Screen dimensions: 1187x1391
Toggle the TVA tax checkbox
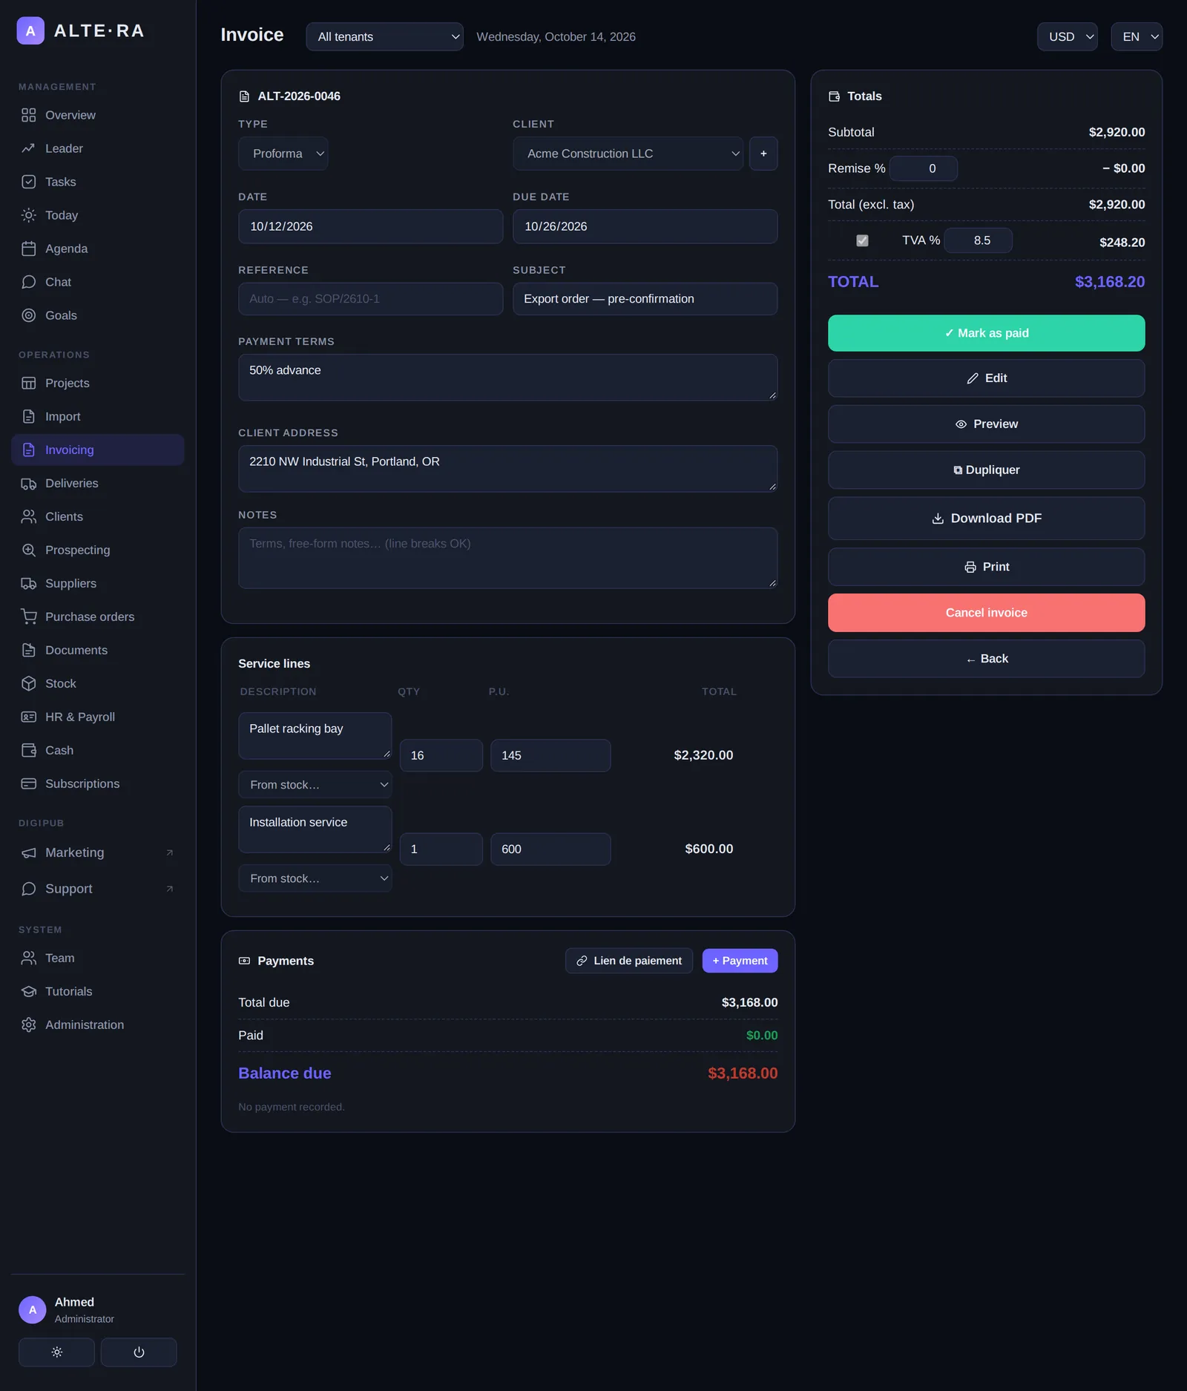[x=862, y=240]
